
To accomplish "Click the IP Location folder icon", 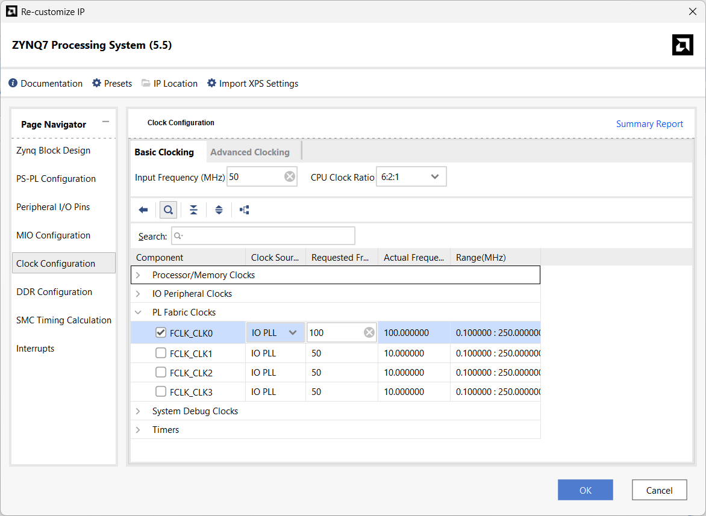I will [x=146, y=83].
